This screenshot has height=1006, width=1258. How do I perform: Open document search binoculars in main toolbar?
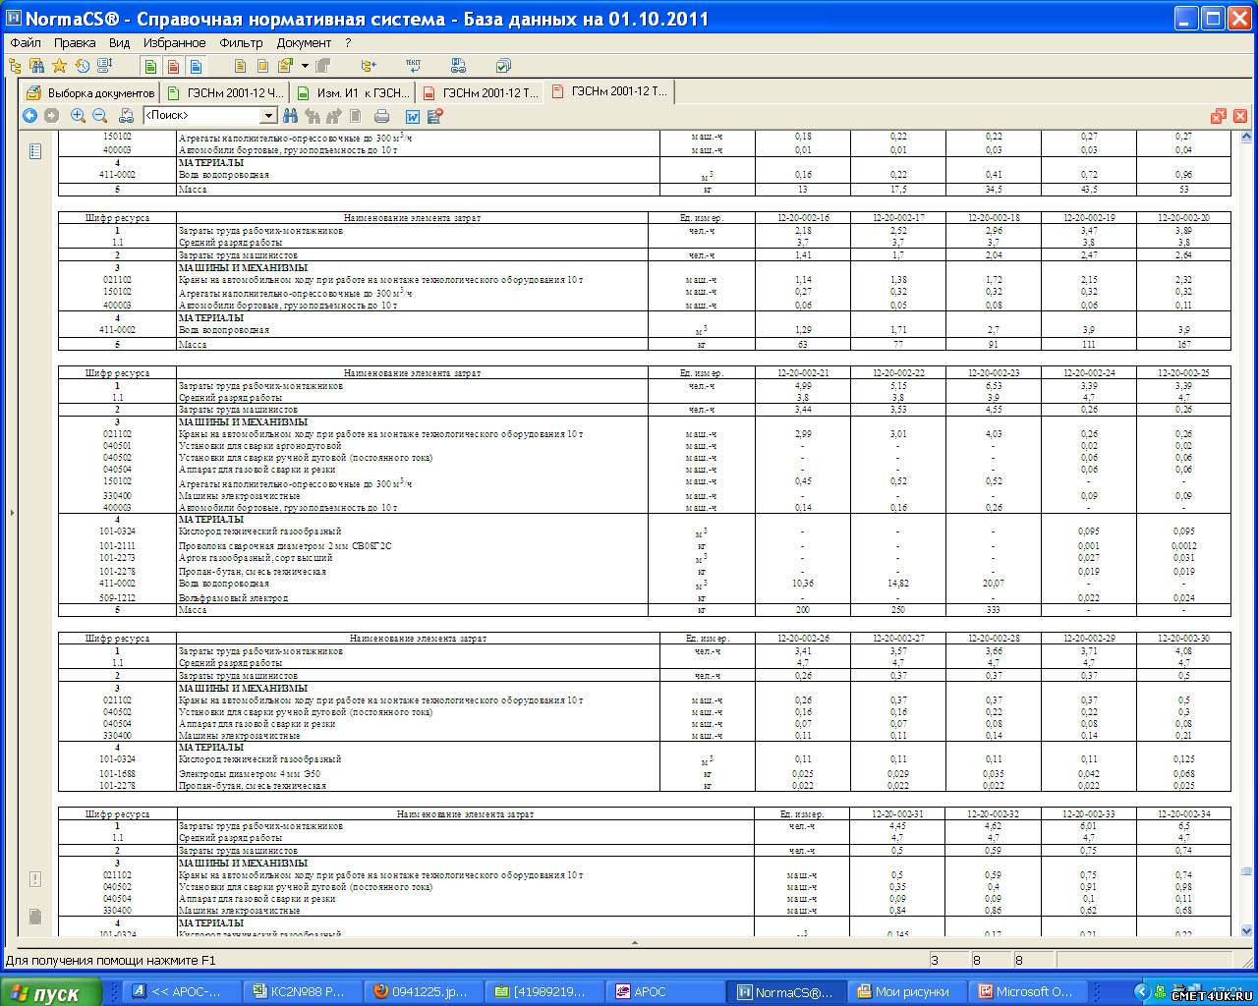click(x=36, y=66)
